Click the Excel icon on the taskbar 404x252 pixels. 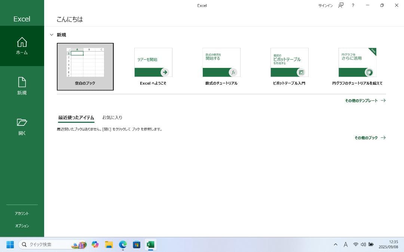click(x=150, y=245)
